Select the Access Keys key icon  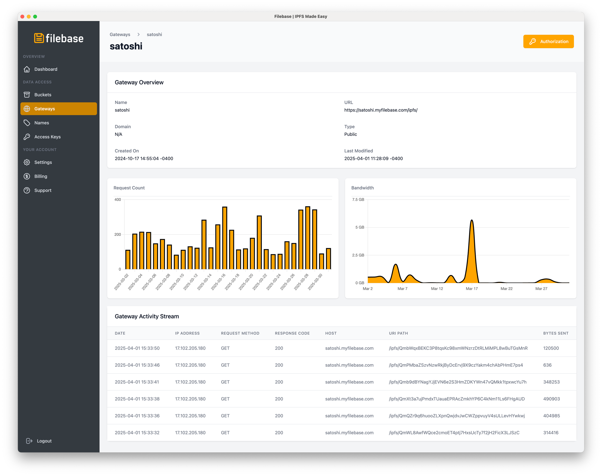click(27, 137)
